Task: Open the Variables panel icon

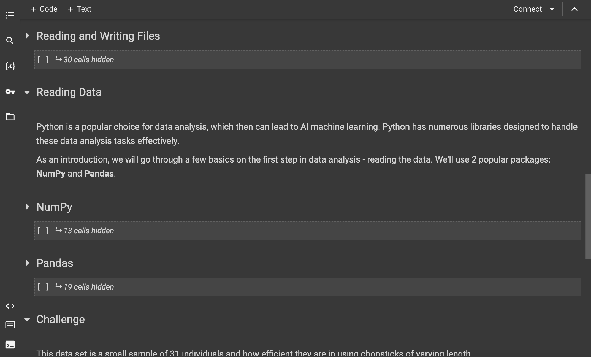Action: click(10, 66)
